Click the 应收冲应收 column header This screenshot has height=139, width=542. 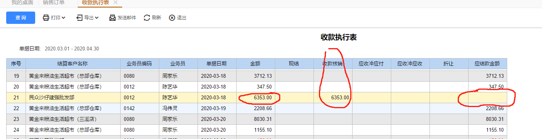click(x=410, y=64)
